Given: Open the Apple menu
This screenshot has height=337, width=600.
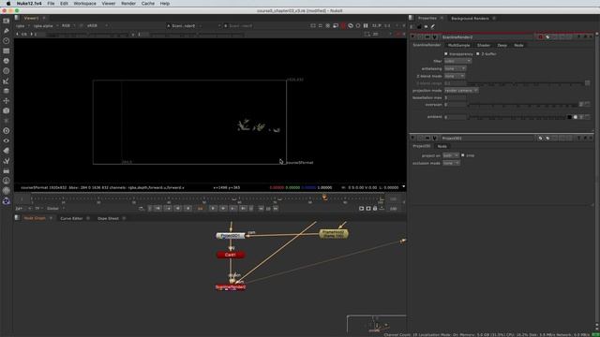Looking at the screenshot, I should 8,4.
